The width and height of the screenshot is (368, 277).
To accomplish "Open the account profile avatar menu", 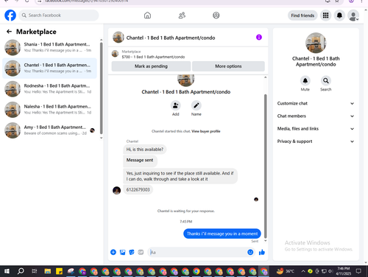I will click(353, 15).
